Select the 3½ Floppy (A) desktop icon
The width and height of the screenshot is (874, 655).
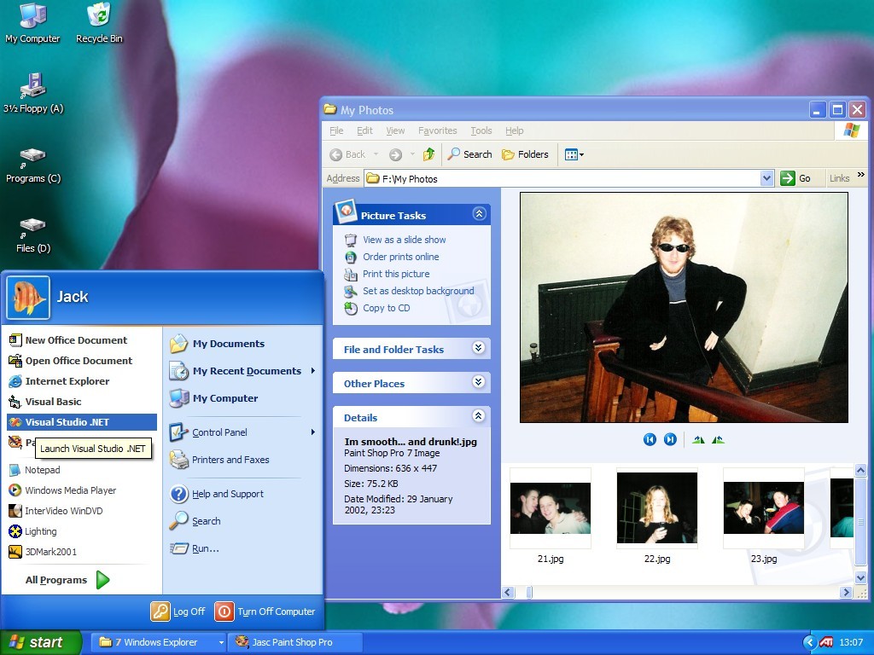pyautogui.click(x=33, y=93)
